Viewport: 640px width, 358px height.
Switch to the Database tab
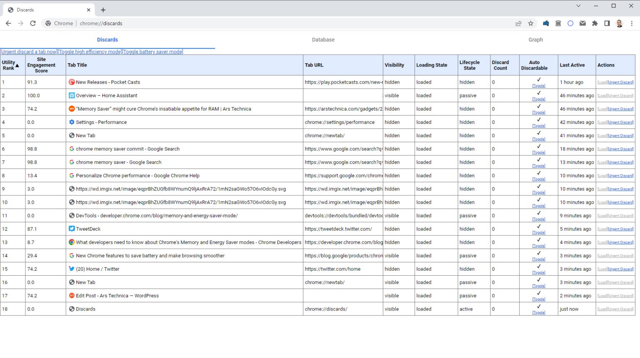[x=323, y=40]
